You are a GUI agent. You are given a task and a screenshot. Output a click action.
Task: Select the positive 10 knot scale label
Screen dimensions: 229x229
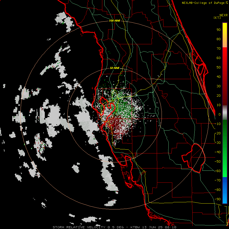219,105
